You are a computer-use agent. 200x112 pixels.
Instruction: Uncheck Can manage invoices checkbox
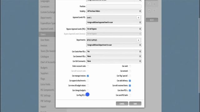click(88, 76)
